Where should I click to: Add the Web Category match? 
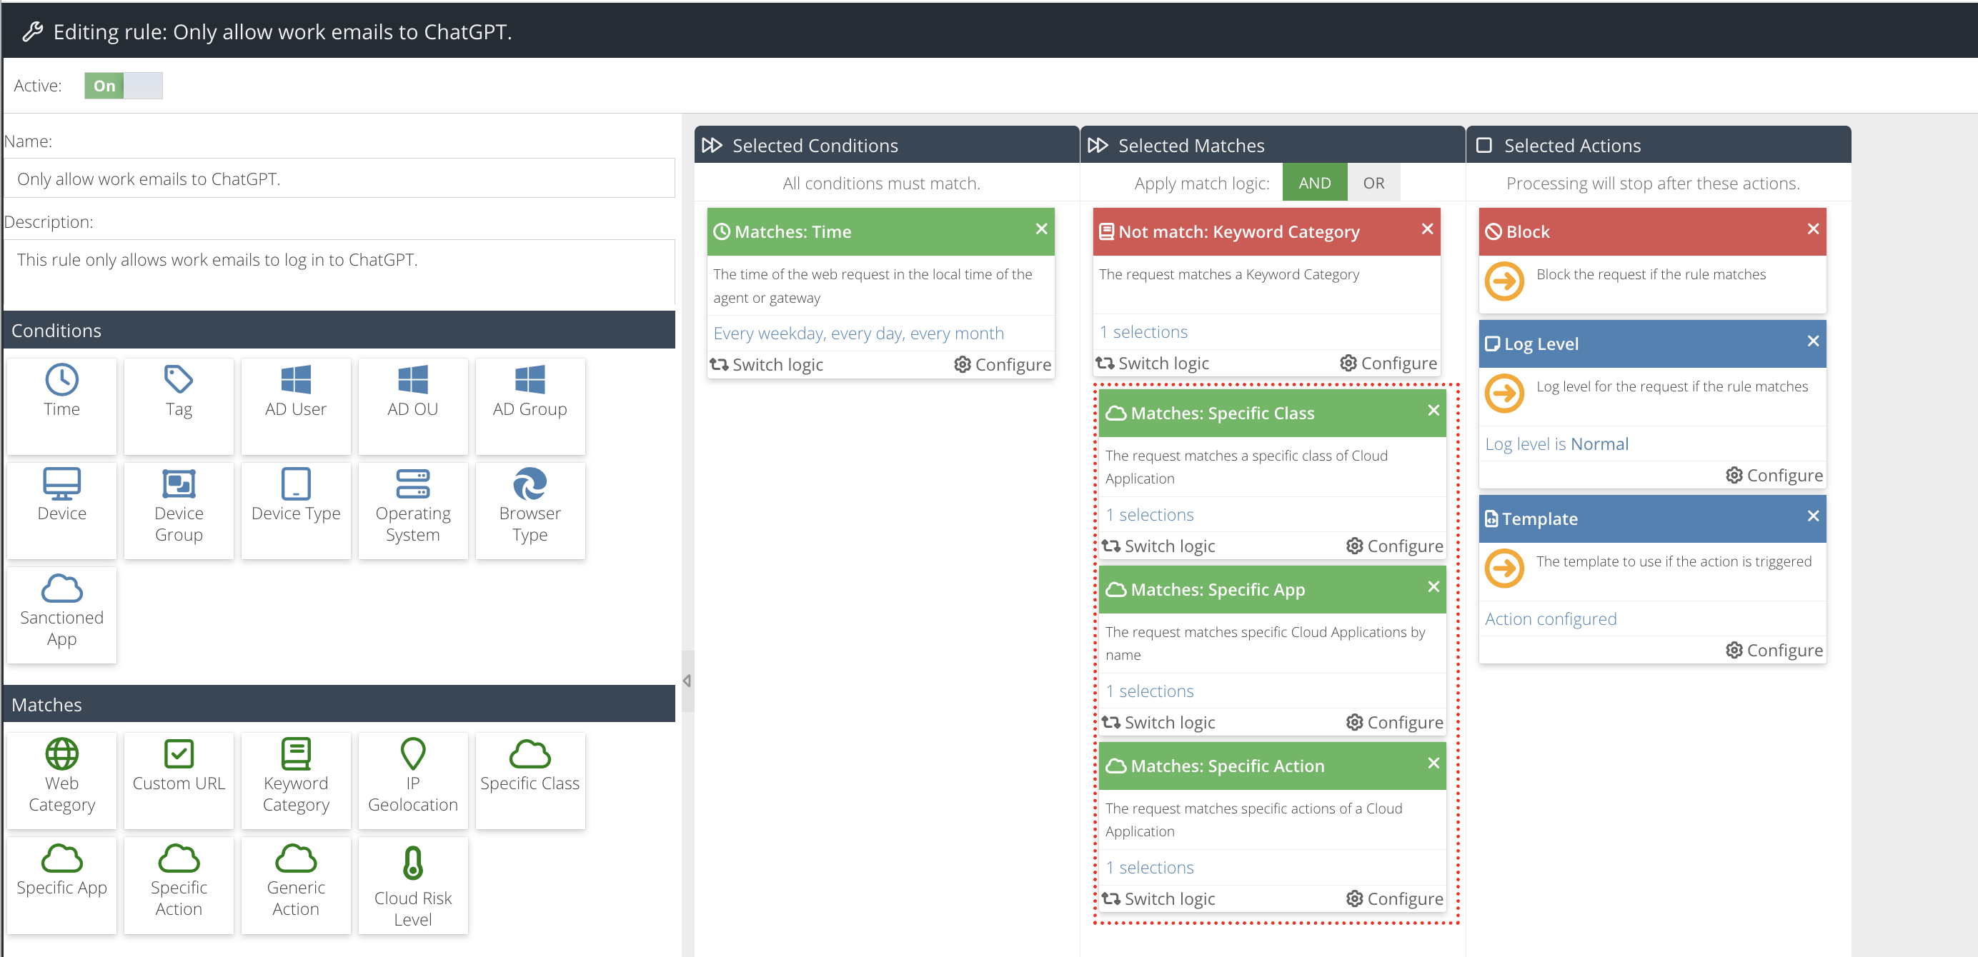[61, 780]
